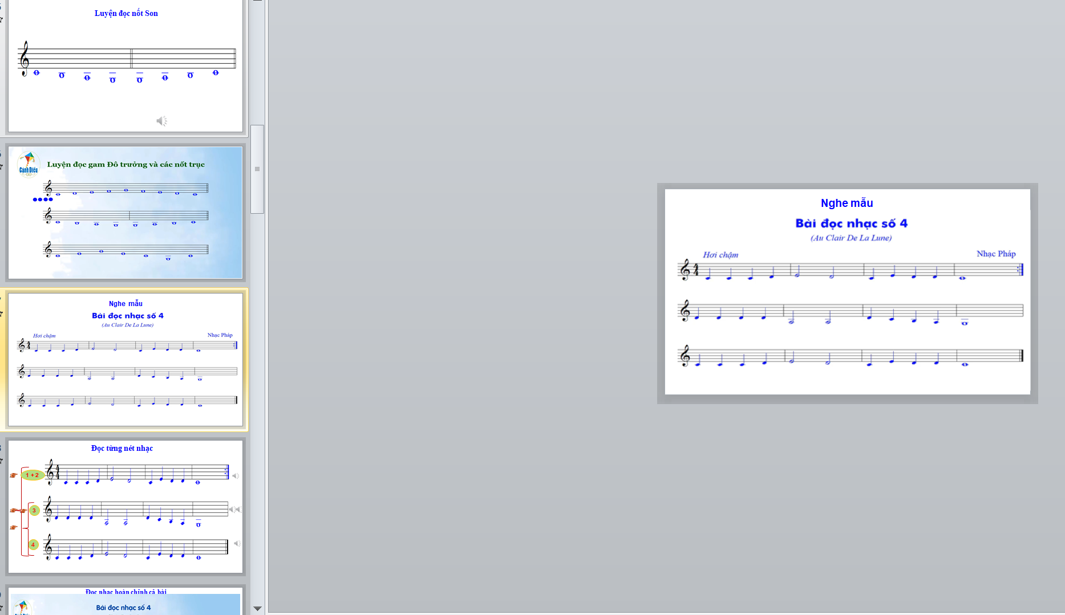
Task: Click the Nghe mẫu title on the main slide
Action: pos(847,203)
